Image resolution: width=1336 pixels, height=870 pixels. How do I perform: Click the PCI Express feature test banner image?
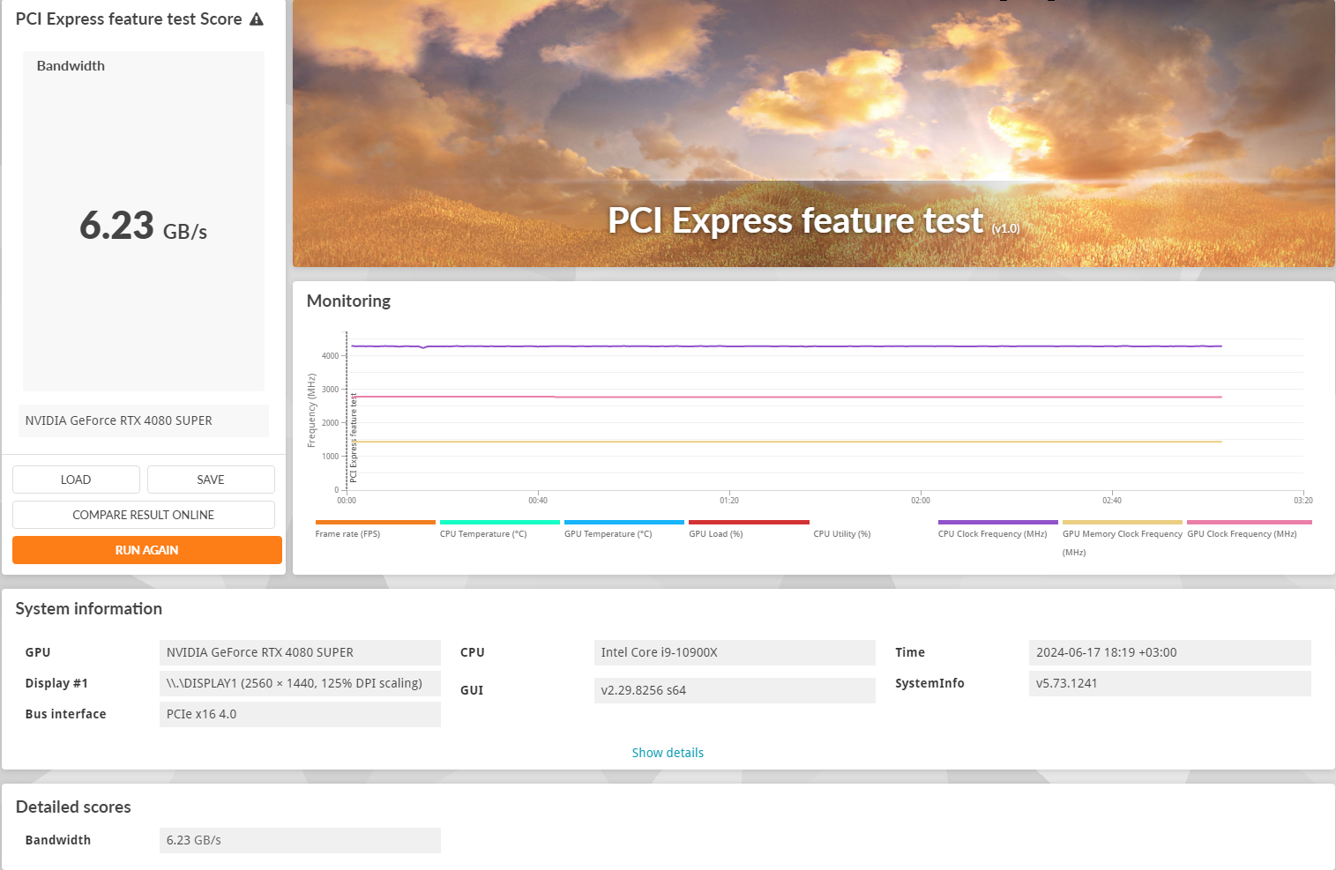[x=813, y=133]
